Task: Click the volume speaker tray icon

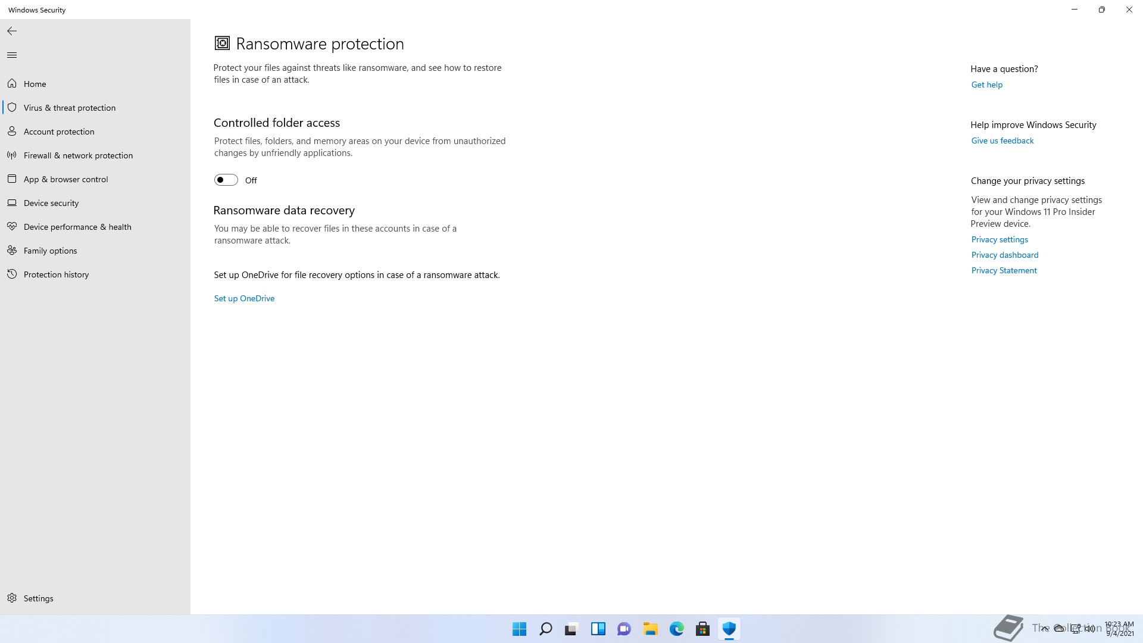Action: point(1090,629)
